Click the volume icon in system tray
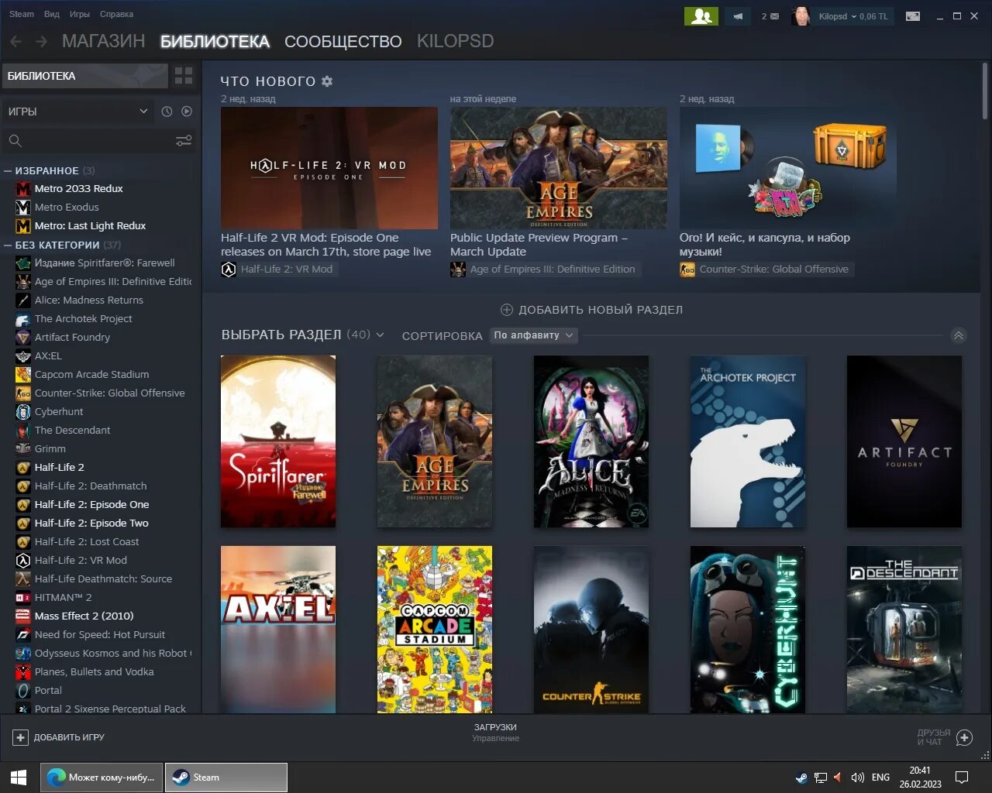 (x=857, y=778)
